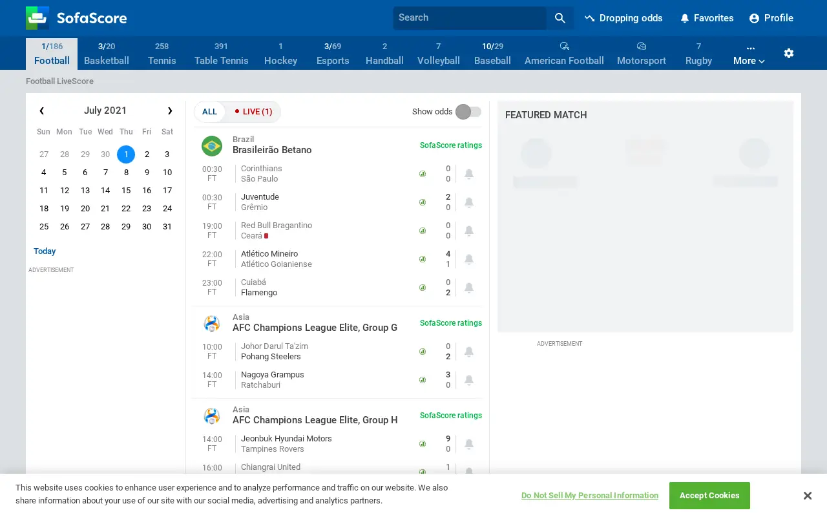Open the Profile menu
Viewport: 827px width, 517px height.
pos(771,18)
